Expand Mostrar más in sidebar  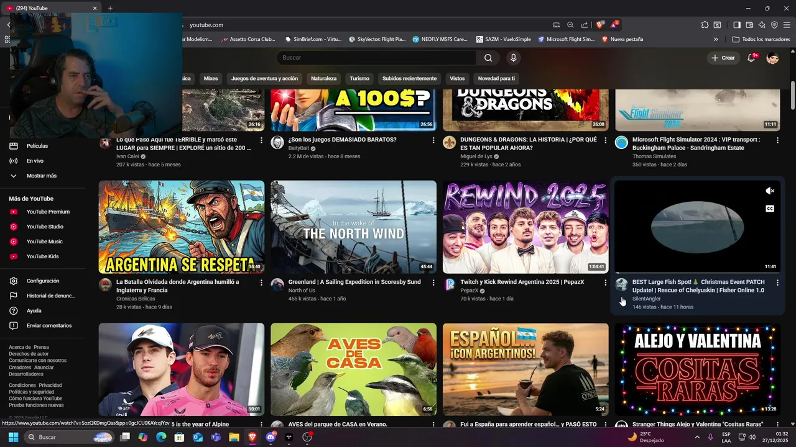coord(42,176)
